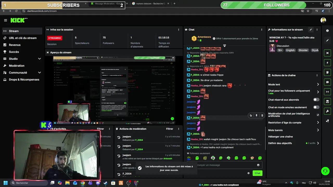
Task: Reply to the hovered F_2004 message
Action: click(x=251, y=116)
